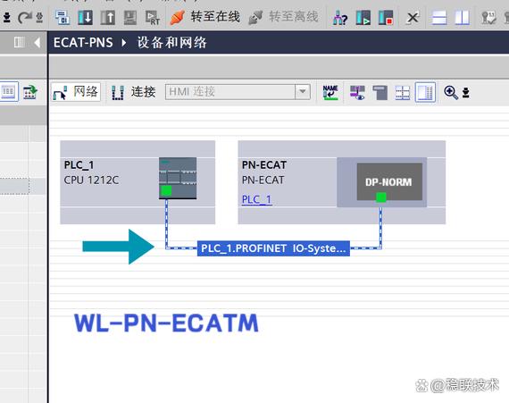Click the Compile icon in top toolbar
The height and width of the screenshot is (403, 509).
tap(63, 17)
